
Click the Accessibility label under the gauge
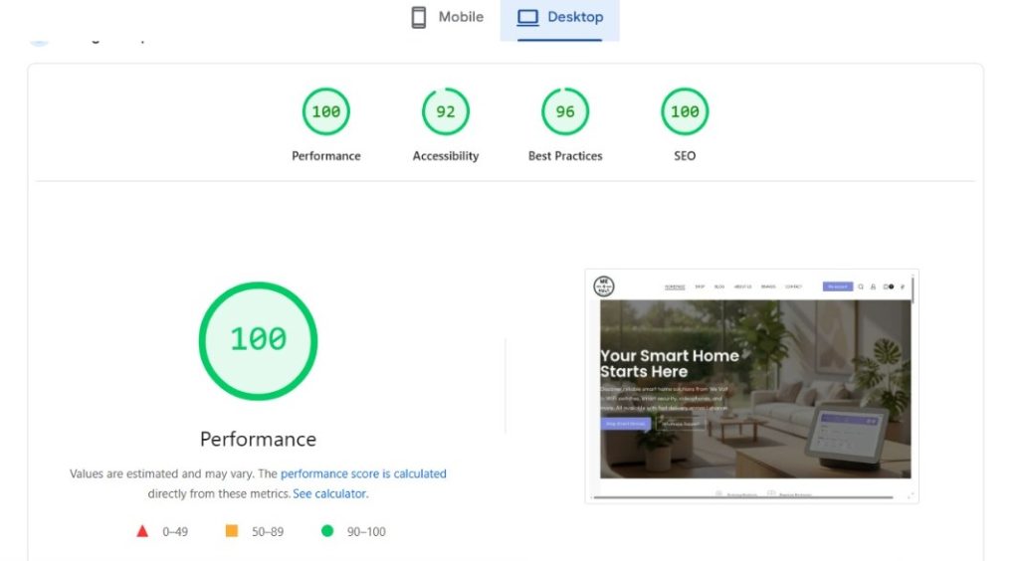[x=446, y=156]
